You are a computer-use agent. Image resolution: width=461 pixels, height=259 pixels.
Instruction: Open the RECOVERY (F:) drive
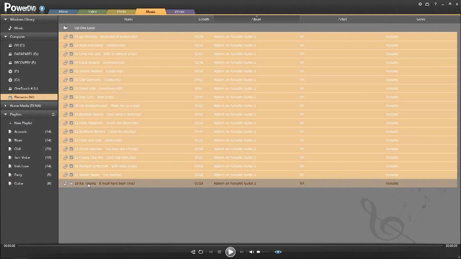[25, 63]
